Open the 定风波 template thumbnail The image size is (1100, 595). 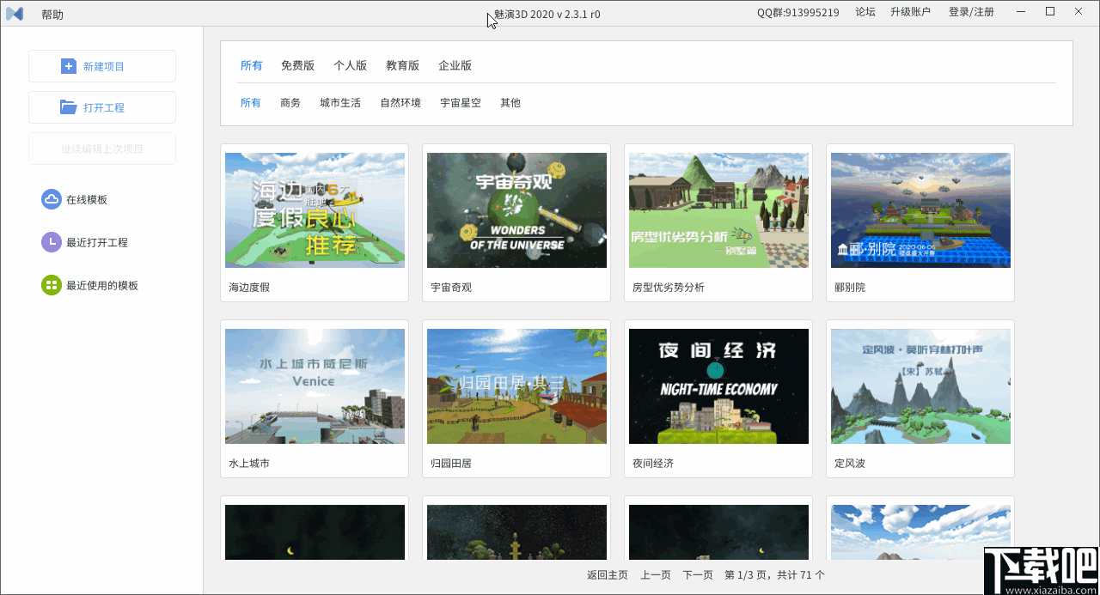920,386
